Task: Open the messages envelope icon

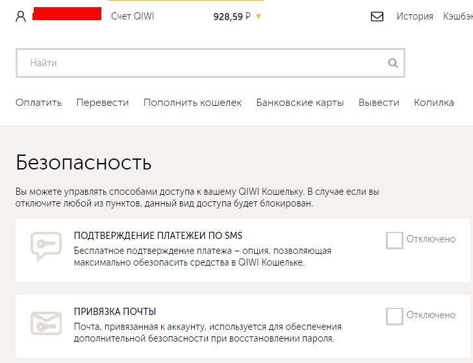Action: (x=377, y=17)
